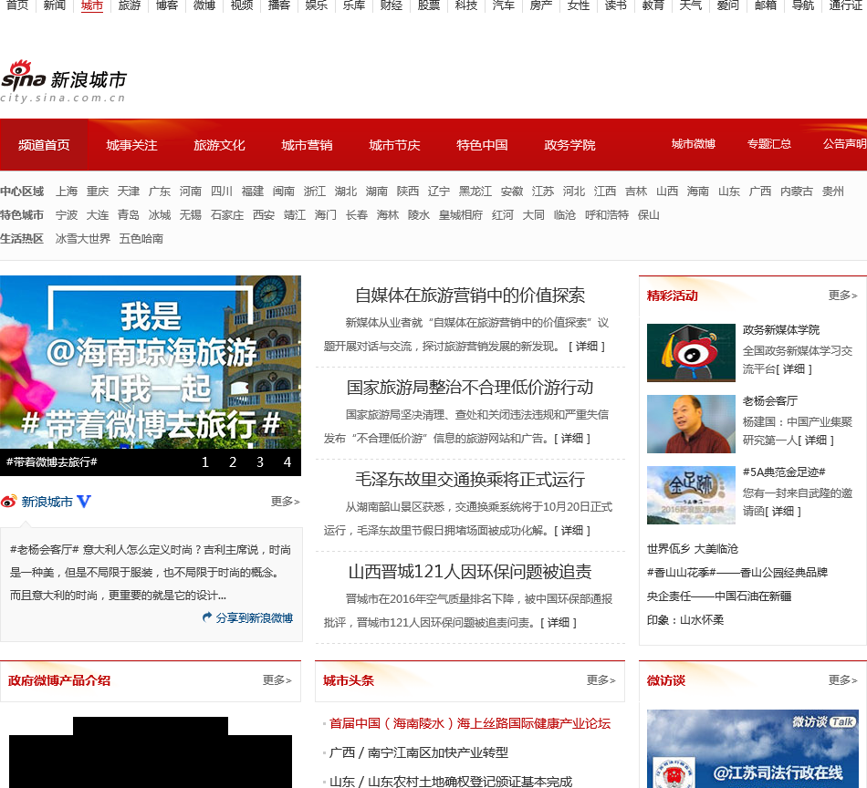The image size is (867, 788).
Task: Click 详细 after the 晋城市121人 summary
Action: 559,623
